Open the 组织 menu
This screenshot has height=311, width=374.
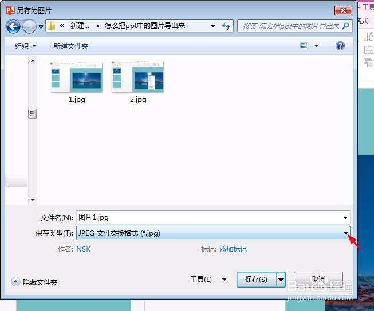point(25,46)
